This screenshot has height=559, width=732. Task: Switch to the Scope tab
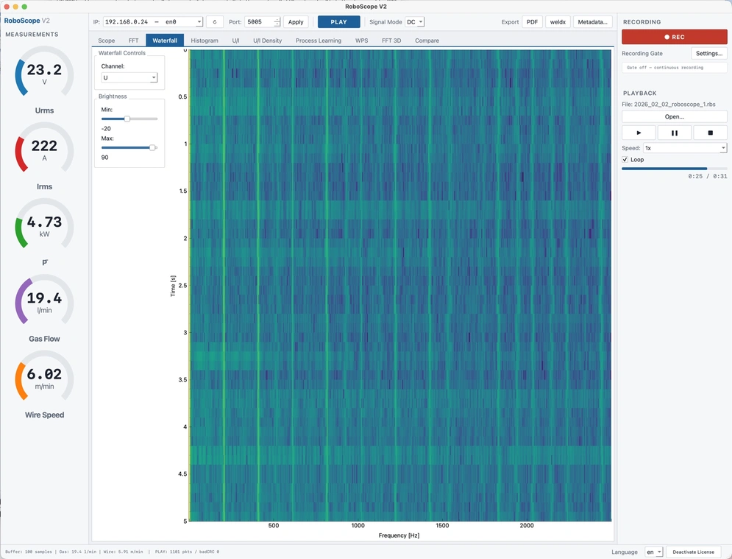pos(107,41)
